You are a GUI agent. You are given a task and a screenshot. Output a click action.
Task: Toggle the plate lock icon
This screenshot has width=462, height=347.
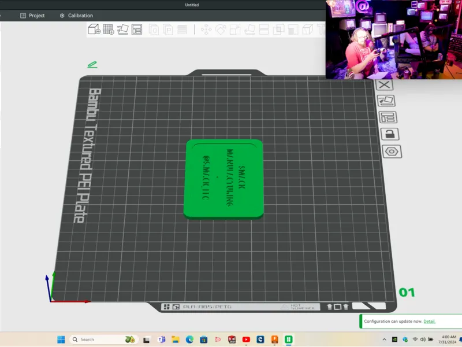point(390,134)
